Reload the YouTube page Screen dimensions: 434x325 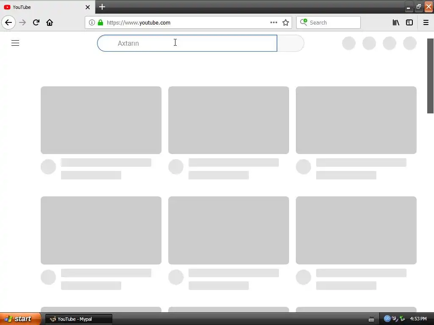click(36, 22)
